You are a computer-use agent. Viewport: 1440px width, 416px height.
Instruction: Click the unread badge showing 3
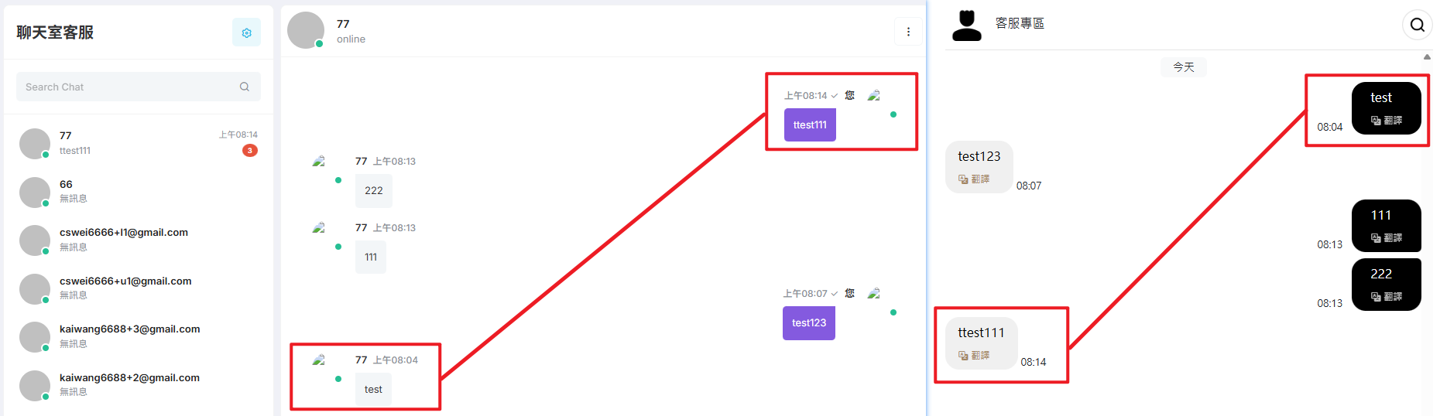pos(250,151)
